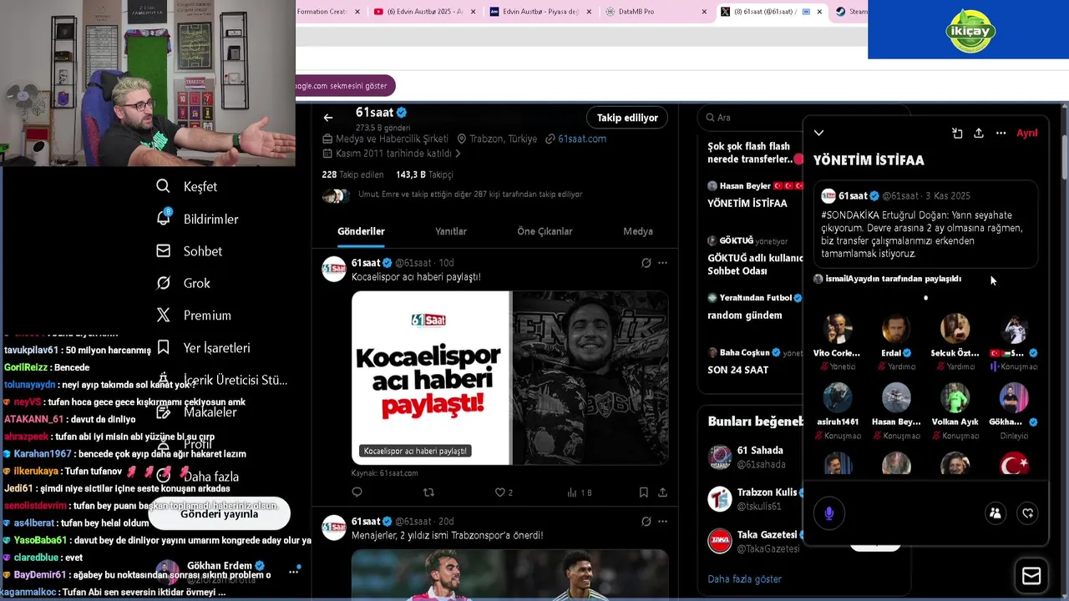Open Yer İşaretleri bookmarks
Viewport: 1069px width, 601px height.
tap(203, 347)
